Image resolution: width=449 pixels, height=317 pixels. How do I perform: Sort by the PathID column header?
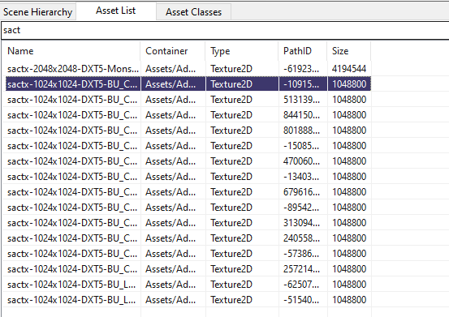(302, 51)
